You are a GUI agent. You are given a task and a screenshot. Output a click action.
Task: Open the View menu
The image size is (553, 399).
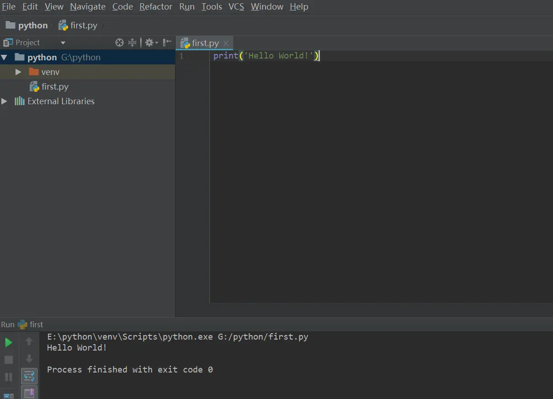point(54,6)
